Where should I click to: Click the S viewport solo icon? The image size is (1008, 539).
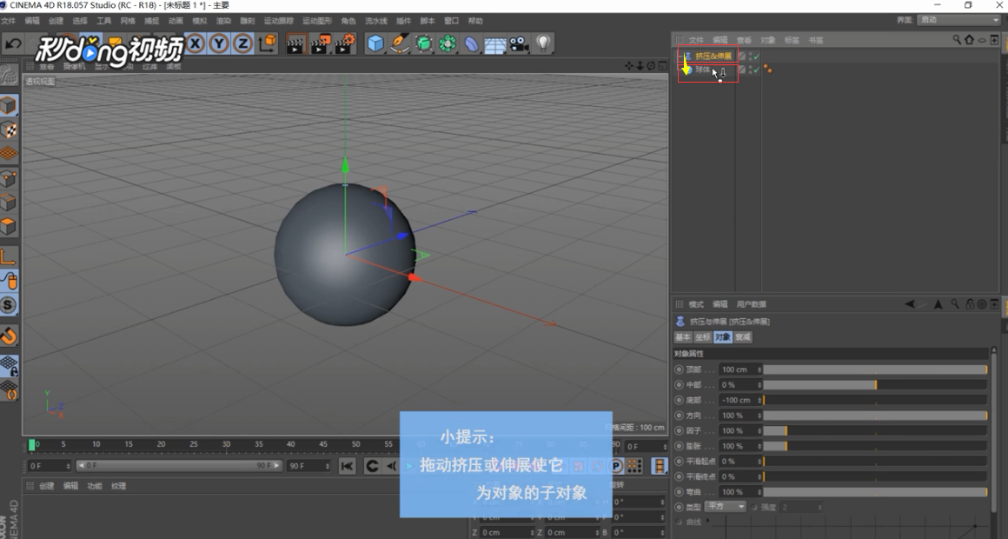9,305
